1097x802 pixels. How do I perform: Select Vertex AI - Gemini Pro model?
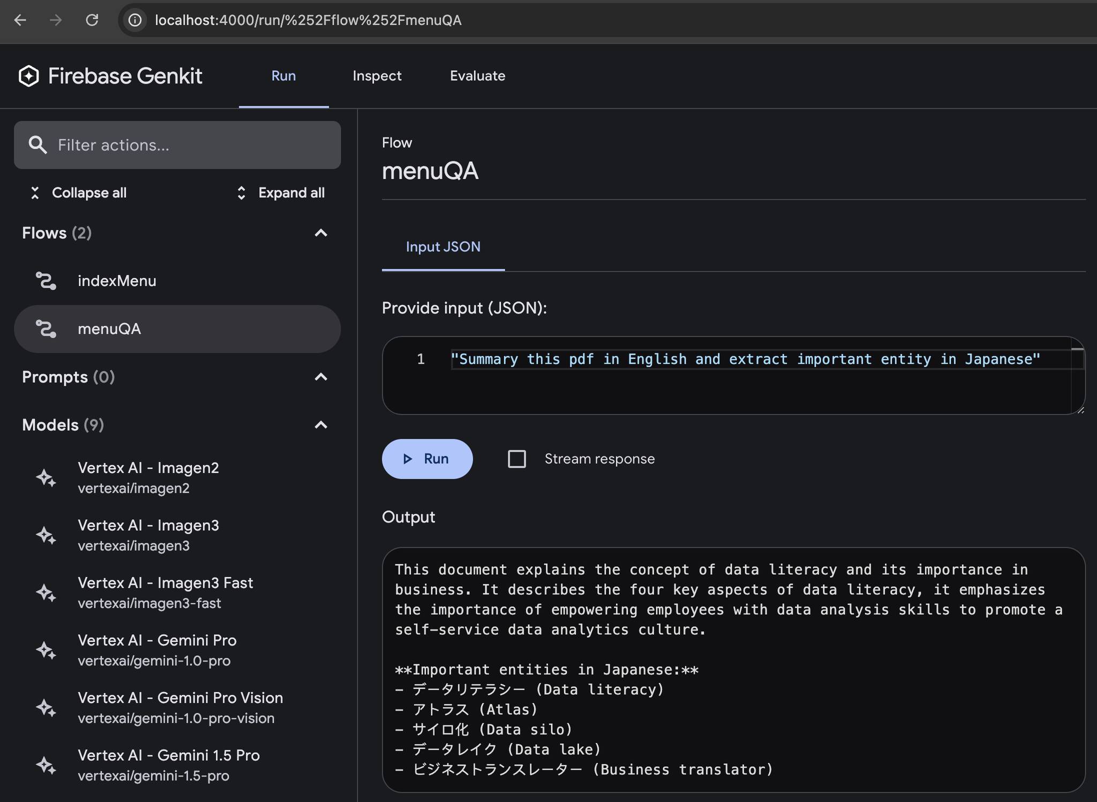pos(177,650)
